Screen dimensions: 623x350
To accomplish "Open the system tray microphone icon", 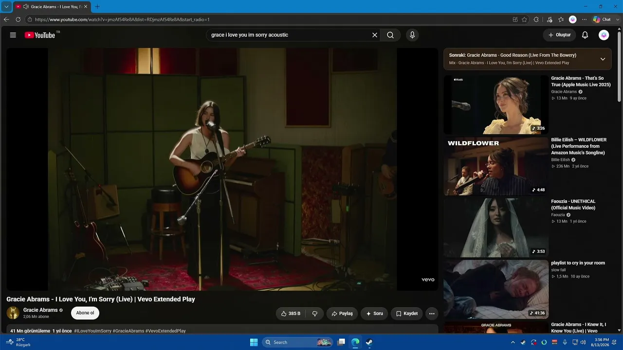I will (565, 342).
